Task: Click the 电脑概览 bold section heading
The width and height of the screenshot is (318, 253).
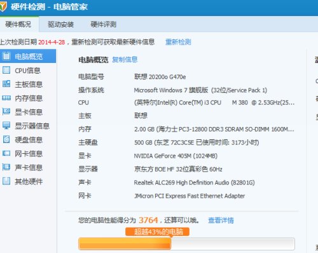Action: click(93, 60)
